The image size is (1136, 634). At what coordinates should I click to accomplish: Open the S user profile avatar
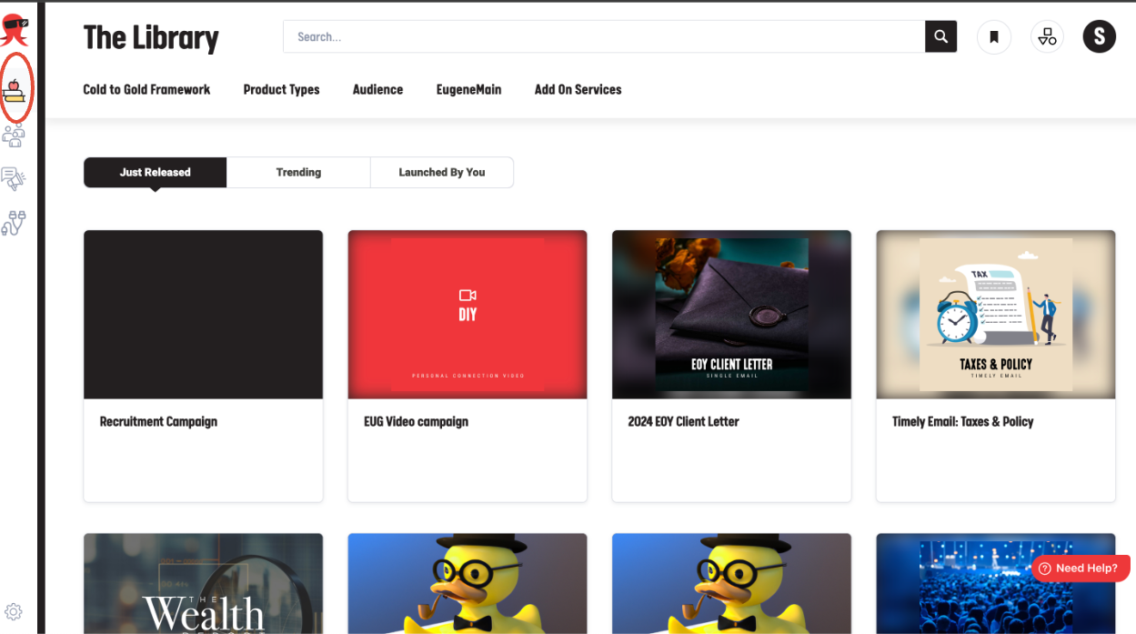pos(1100,36)
